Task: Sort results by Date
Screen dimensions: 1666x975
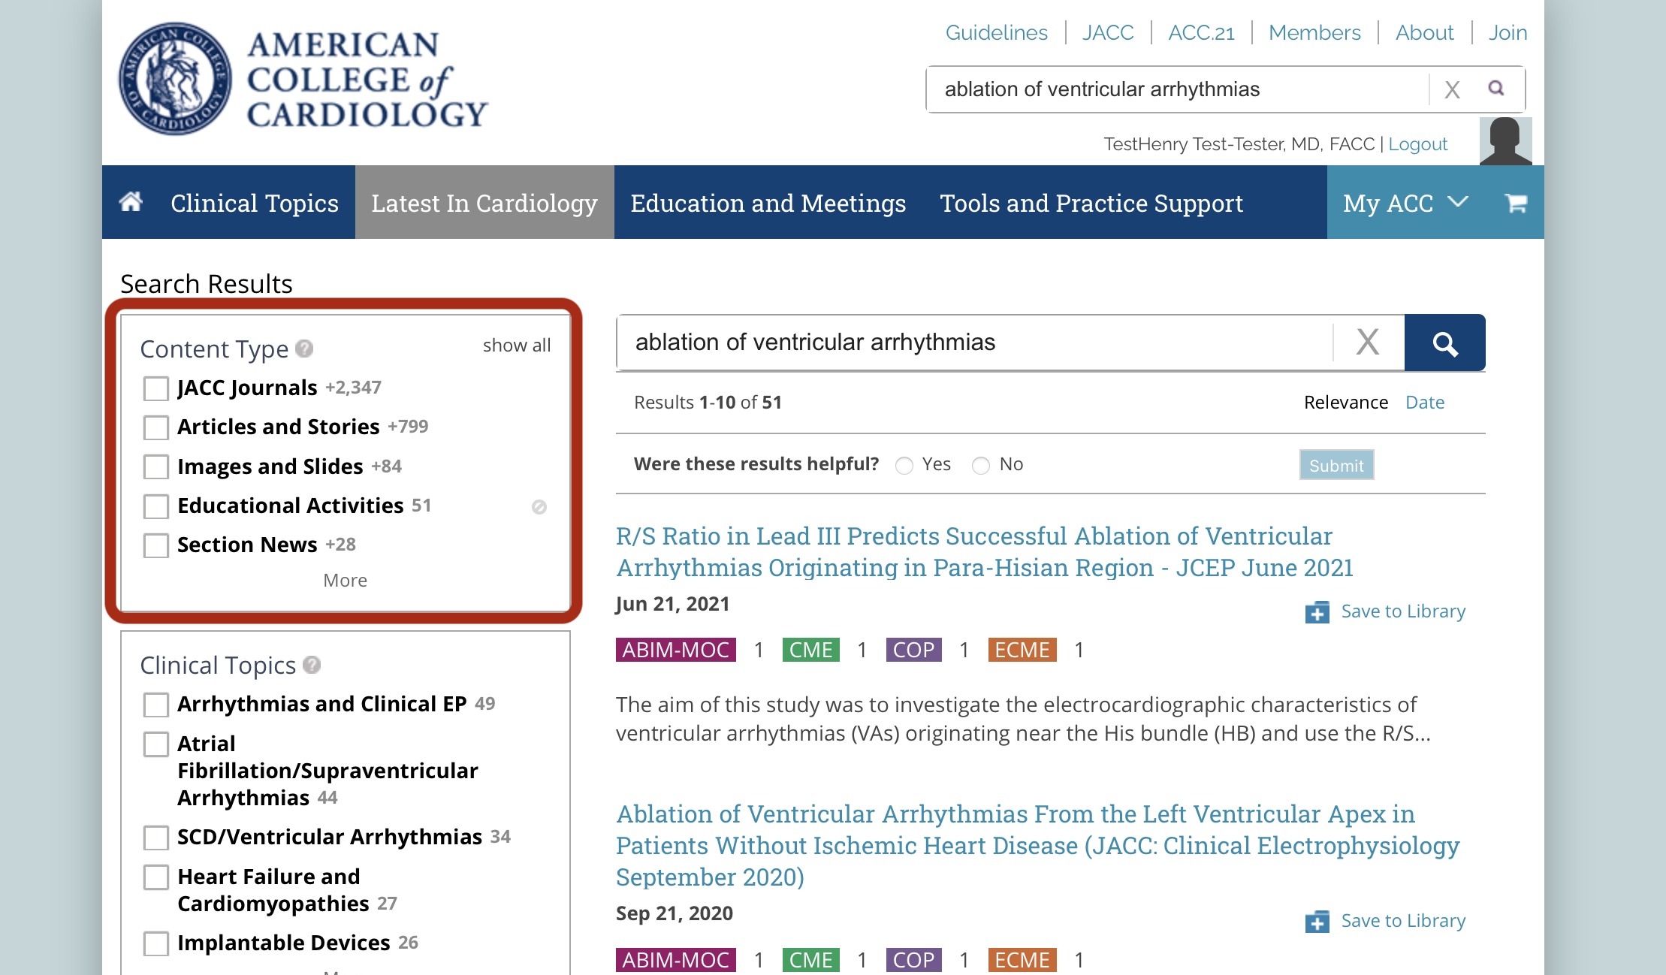Action: 1424,403
